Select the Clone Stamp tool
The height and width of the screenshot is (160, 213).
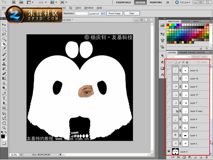[x=4, y=64]
